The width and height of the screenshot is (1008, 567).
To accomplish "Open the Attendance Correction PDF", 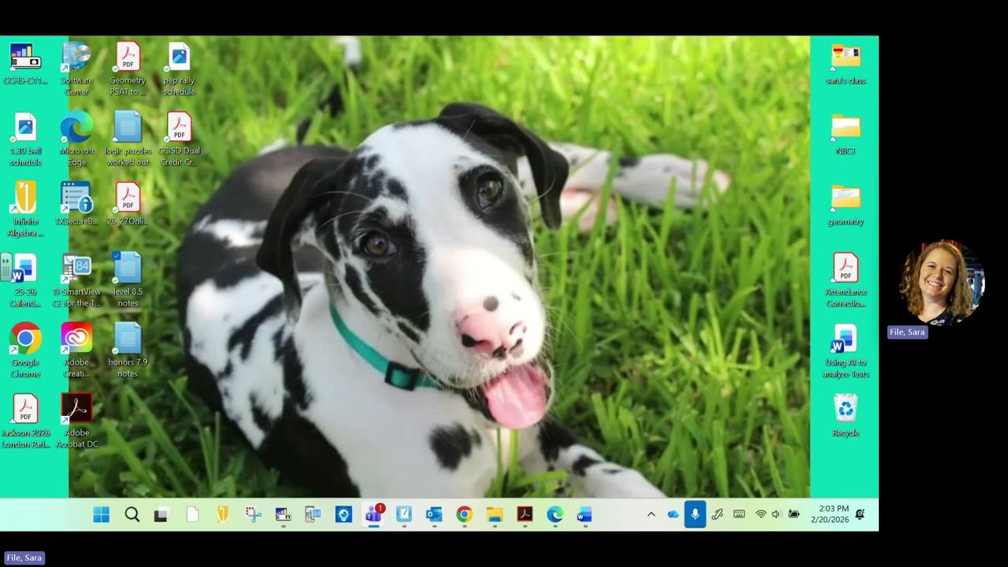I will tap(846, 280).
